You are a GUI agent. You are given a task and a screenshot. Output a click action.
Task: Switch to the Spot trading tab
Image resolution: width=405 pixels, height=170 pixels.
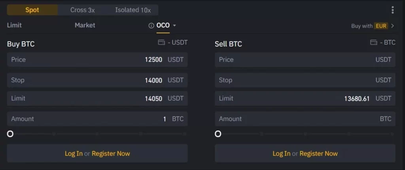coord(32,10)
